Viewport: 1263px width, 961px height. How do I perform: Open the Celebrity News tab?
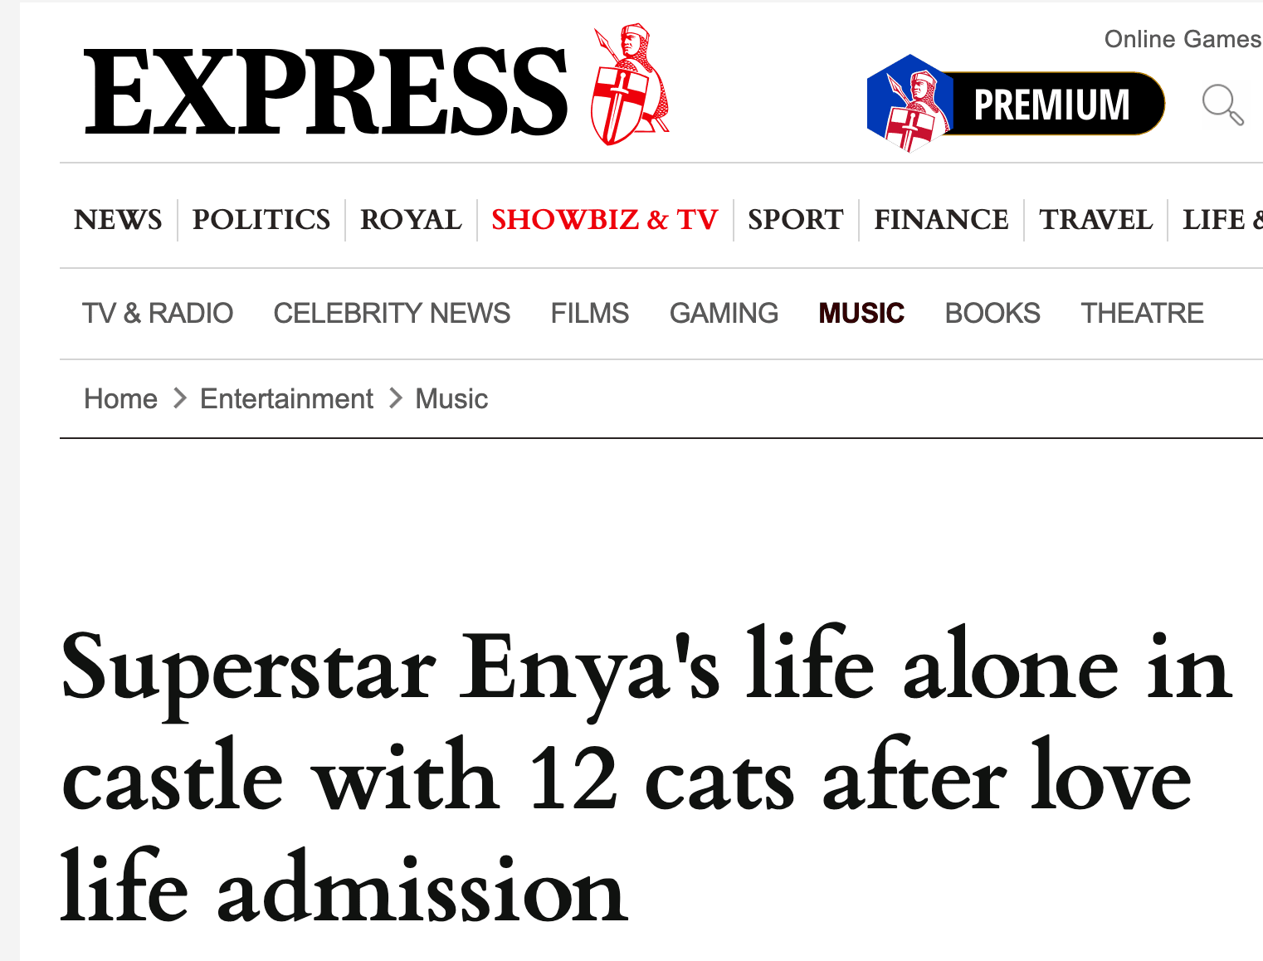[392, 313]
